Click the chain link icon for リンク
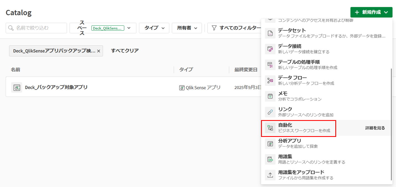 tap(270, 112)
